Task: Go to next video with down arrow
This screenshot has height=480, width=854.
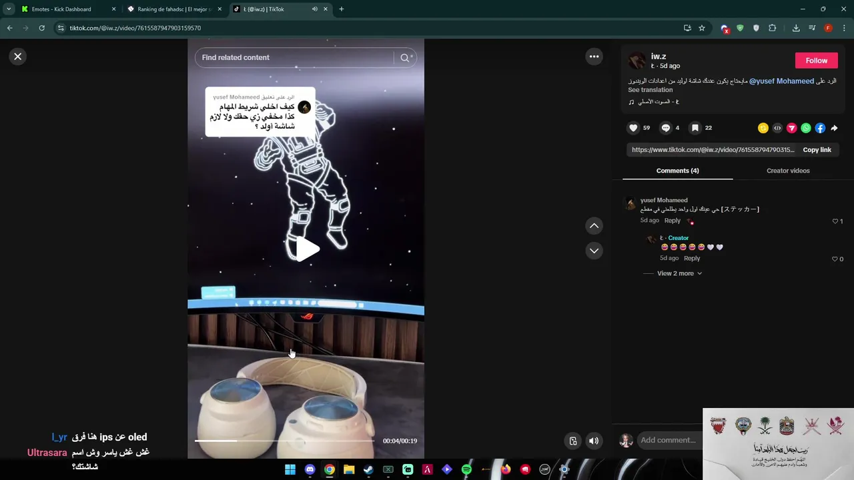Action: [594, 251]
